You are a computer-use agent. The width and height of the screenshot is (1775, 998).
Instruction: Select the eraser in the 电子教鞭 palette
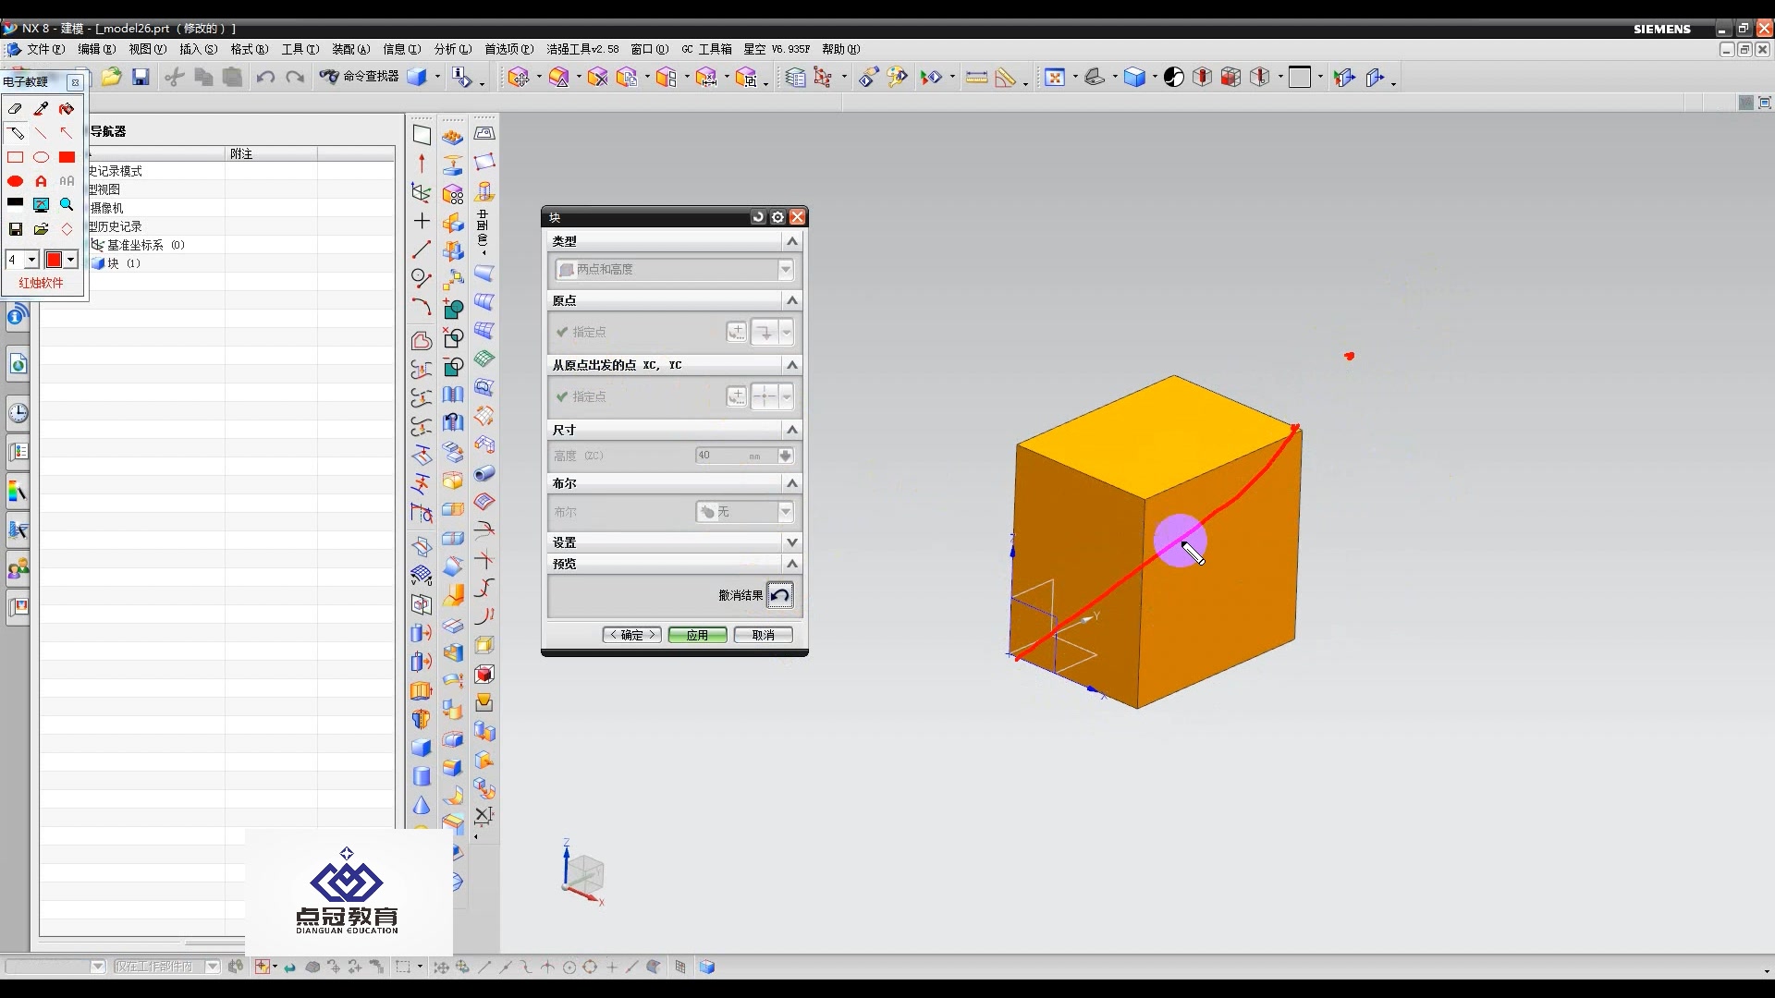(x=15, y=109)
